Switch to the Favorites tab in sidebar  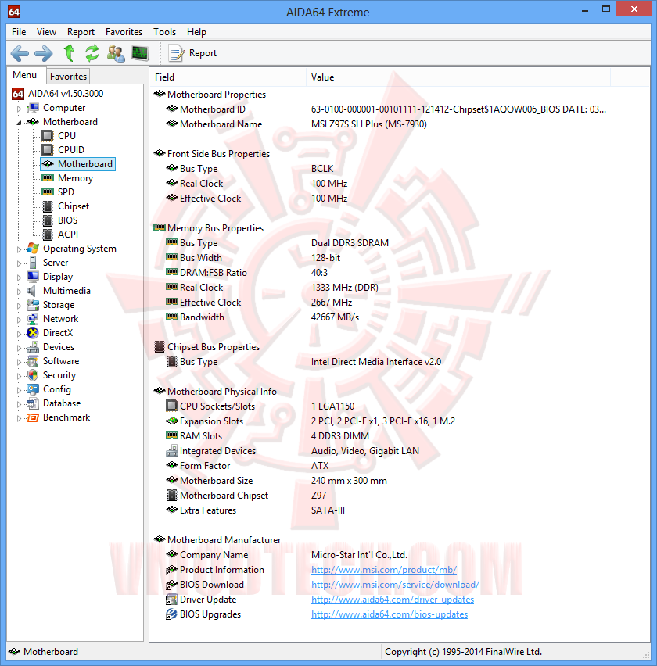(x=68, y=77)
